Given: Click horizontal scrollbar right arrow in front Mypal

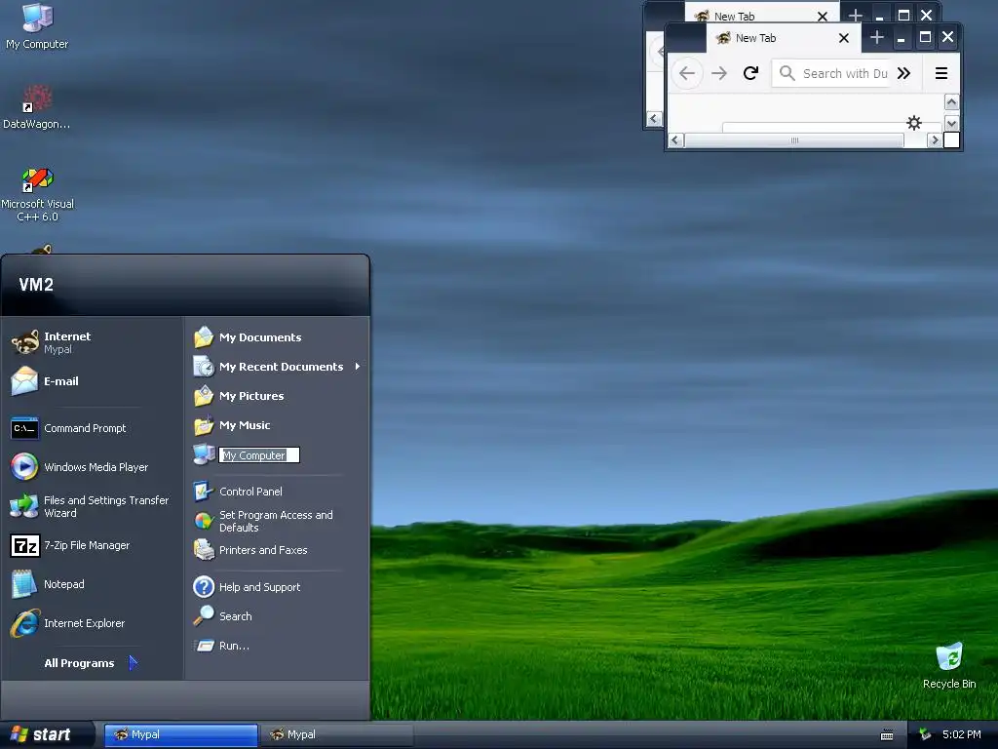Looking at the screenshot, I should pyautogui.click(x=935, y=140).
